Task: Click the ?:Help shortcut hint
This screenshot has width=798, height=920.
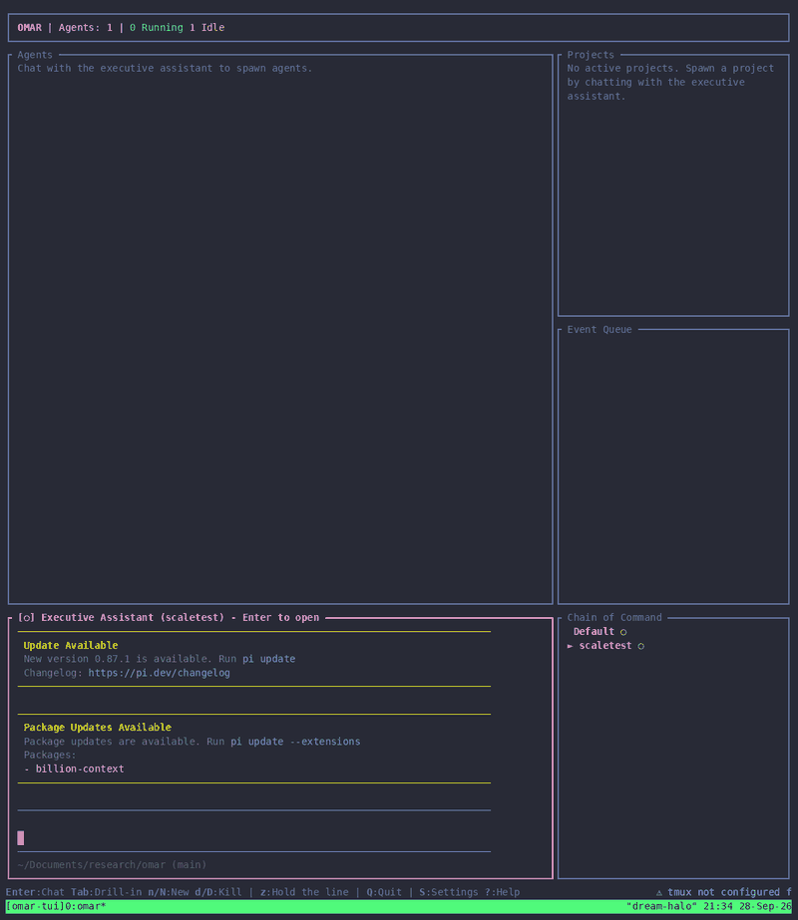Action: pos(503,892)
